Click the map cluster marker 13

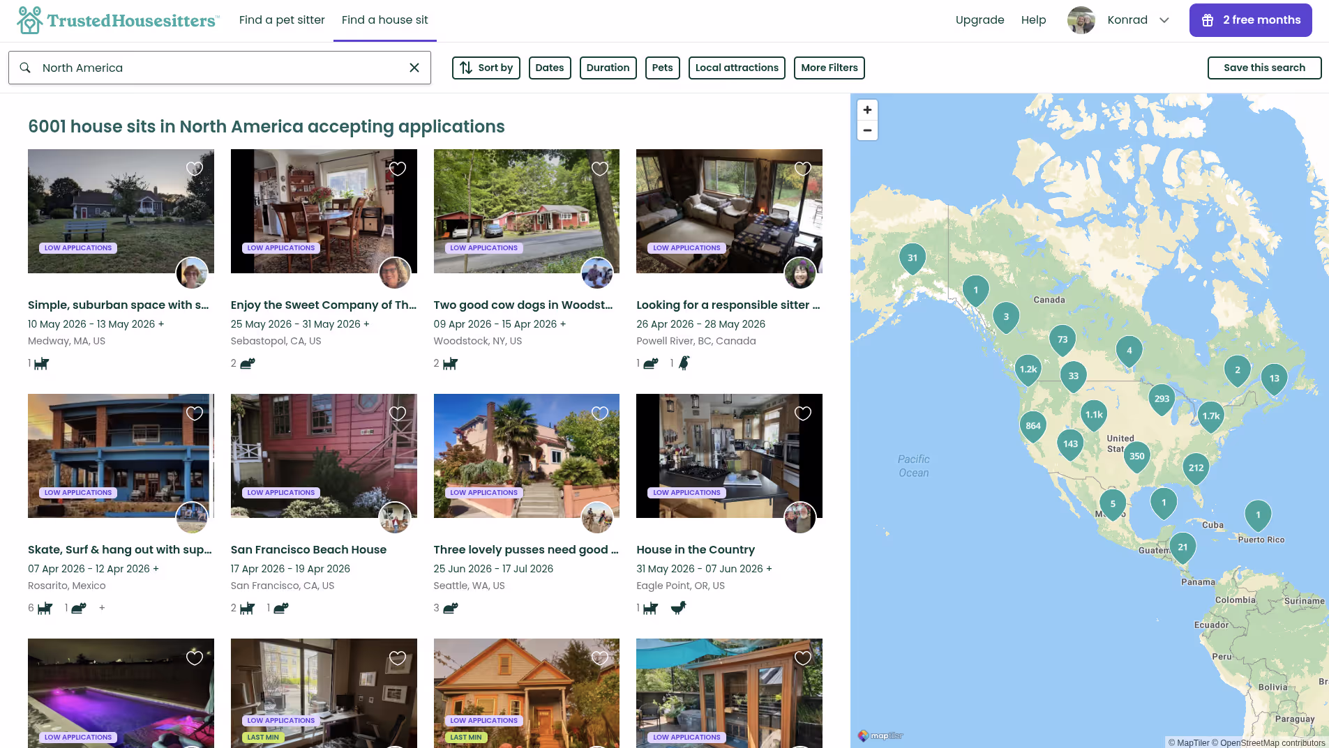[1275, 379]
